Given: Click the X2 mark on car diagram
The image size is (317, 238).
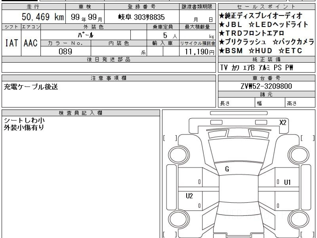Looking at the screenshot, I should point(283,123).
